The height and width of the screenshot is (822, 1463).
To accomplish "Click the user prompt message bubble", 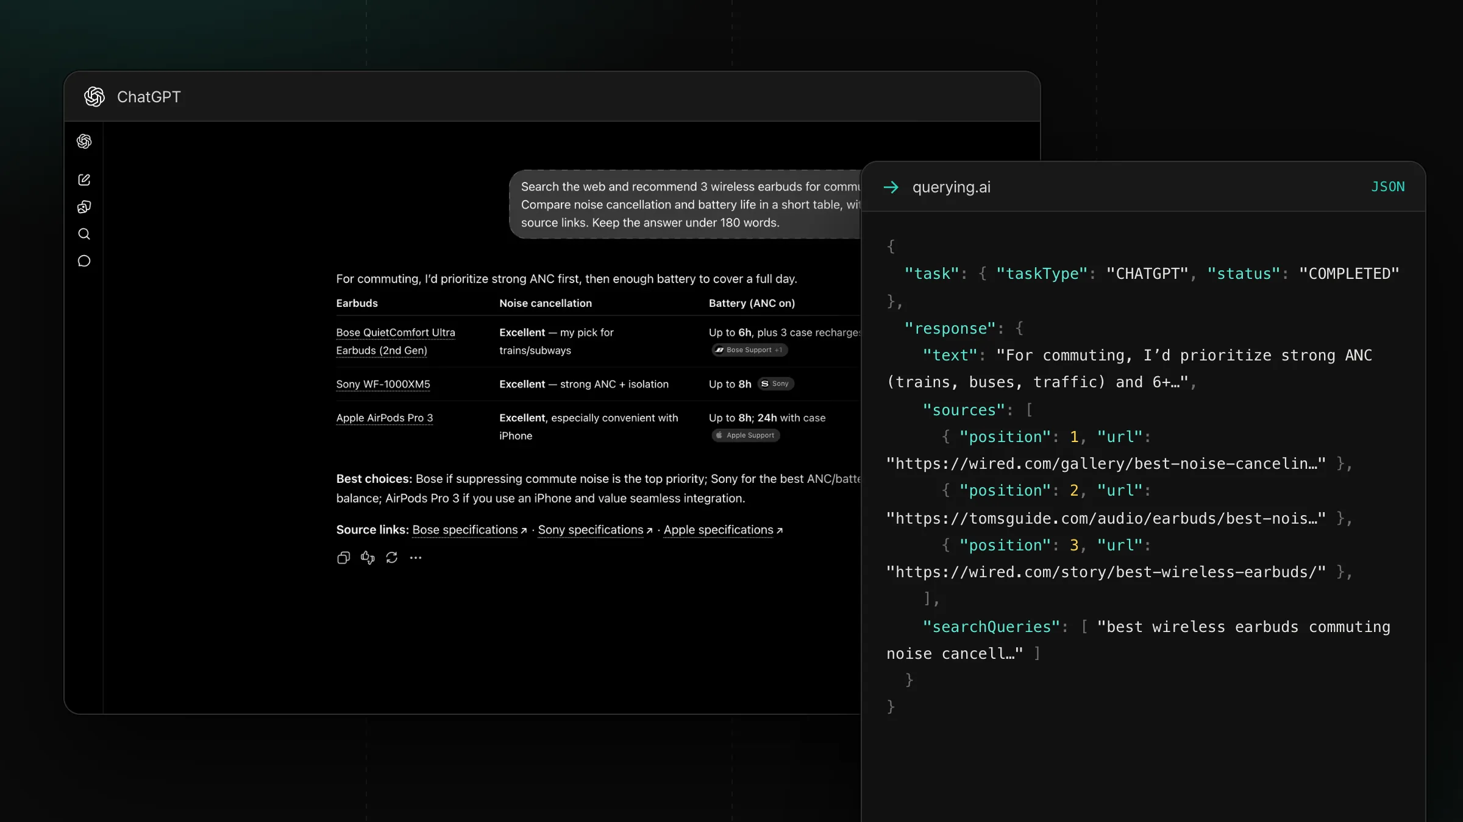I will click(x=685, y=205).
